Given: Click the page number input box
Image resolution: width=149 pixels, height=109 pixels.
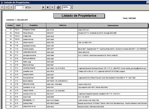Looking at the screenshot, I should click(x=20, y=7).
